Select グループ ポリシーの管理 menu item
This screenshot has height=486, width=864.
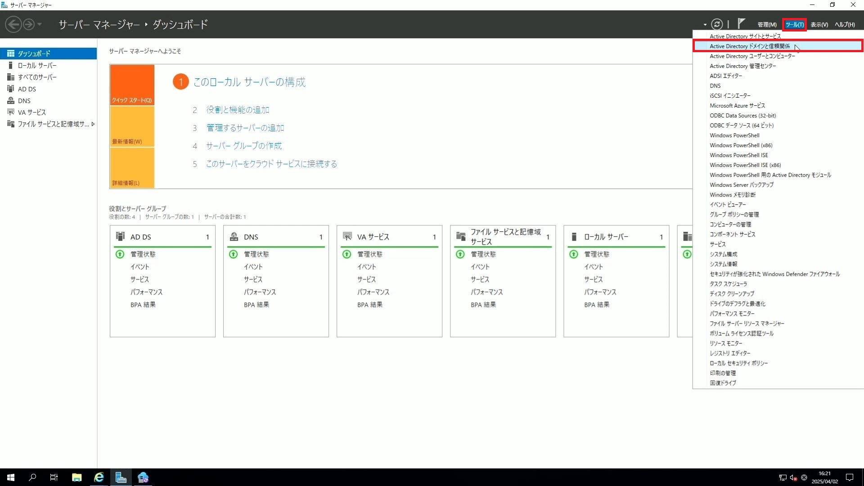[778, 214]
